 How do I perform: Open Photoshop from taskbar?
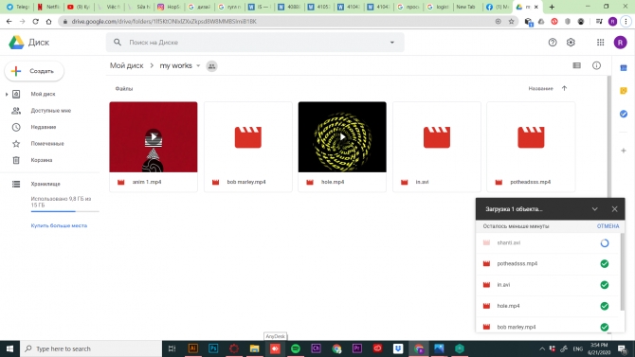tap(213, 348)
